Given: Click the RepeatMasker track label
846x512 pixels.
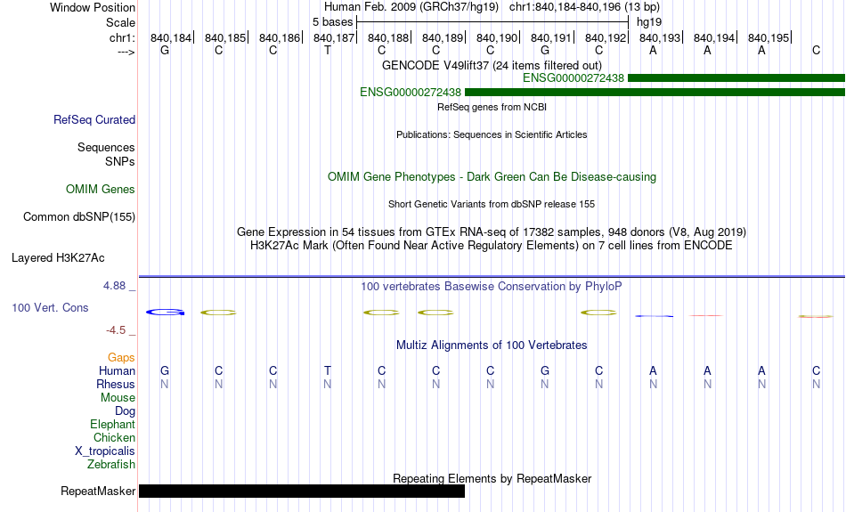Looking at the screenshot, I should (98, 491).
